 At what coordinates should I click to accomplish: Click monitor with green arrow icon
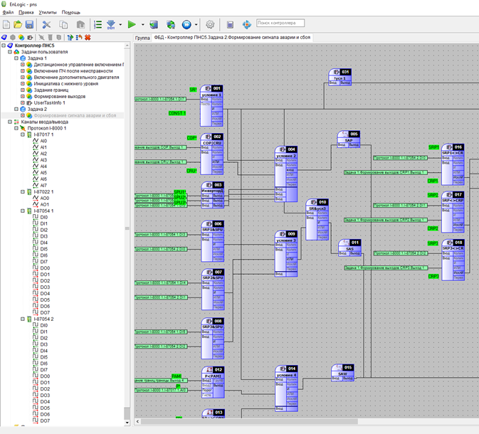pos(154,24)
